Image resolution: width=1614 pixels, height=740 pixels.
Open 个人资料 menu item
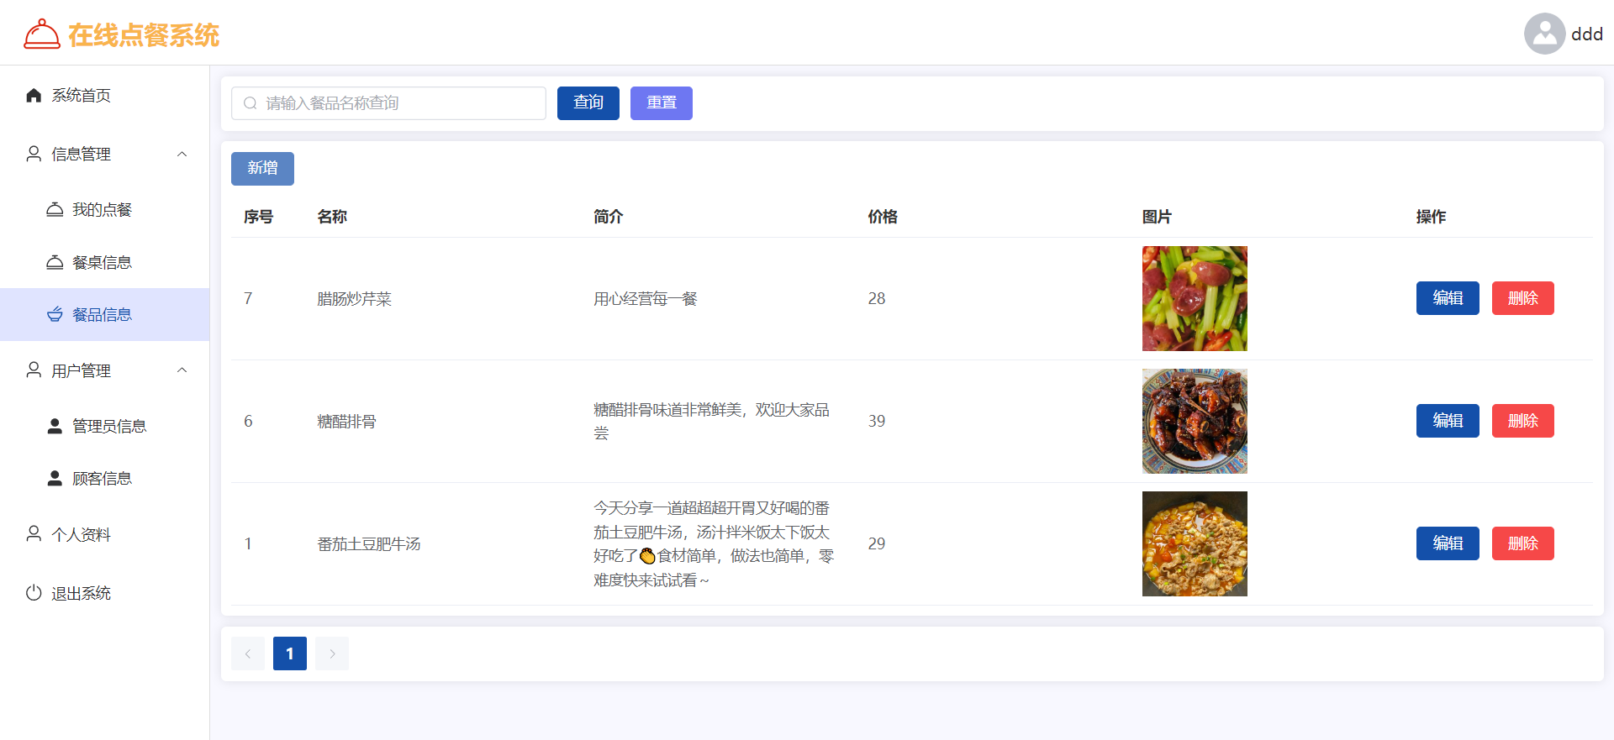point(104,534)
